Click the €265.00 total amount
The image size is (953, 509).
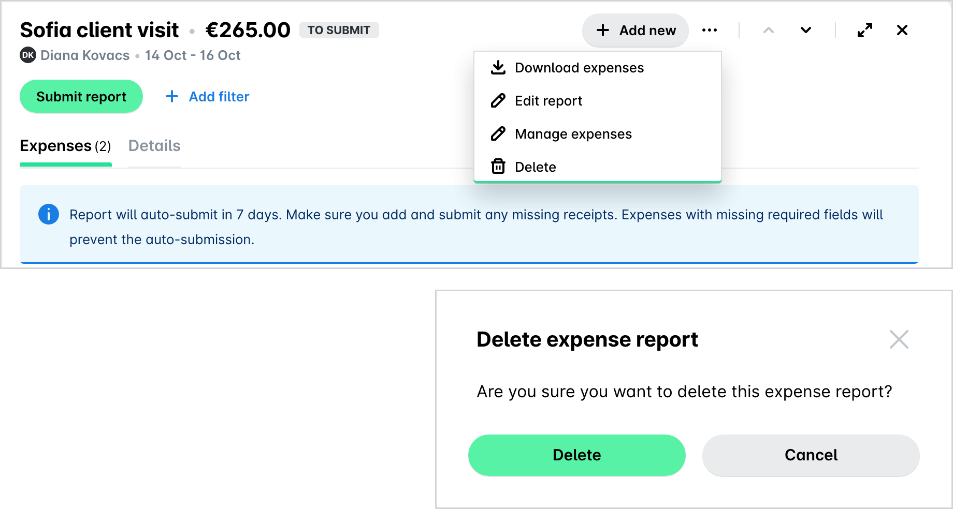coord(248,30)
